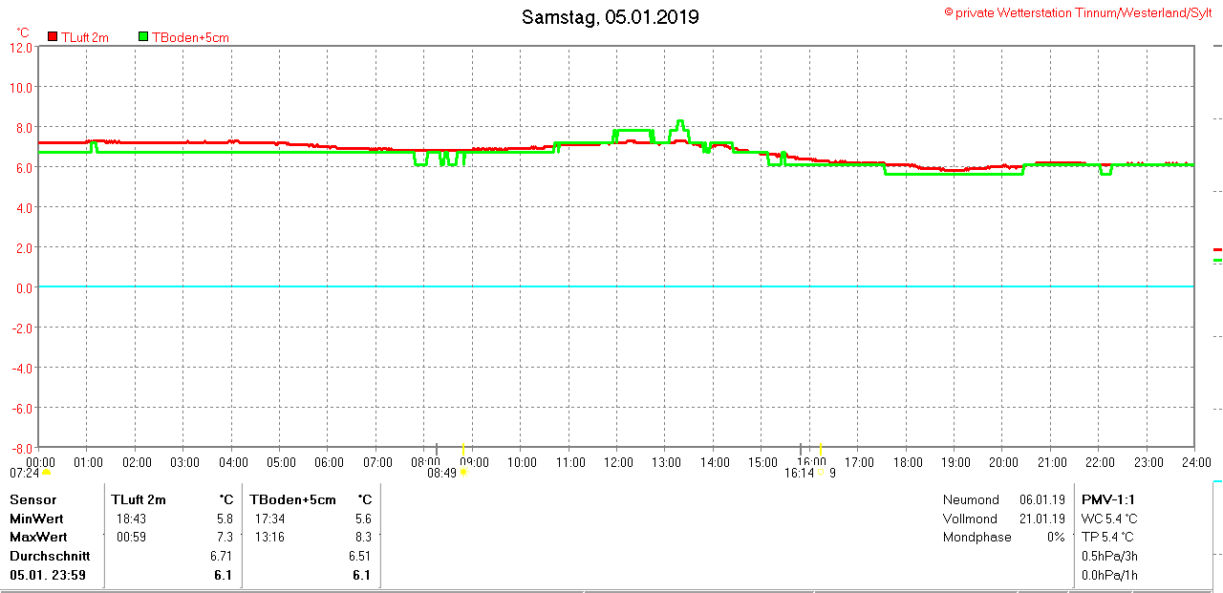Viewport: 1223px width, 593px height.
Task: Click the yellow sun icon beside 07:24
Action: click(x=46, y=472)
